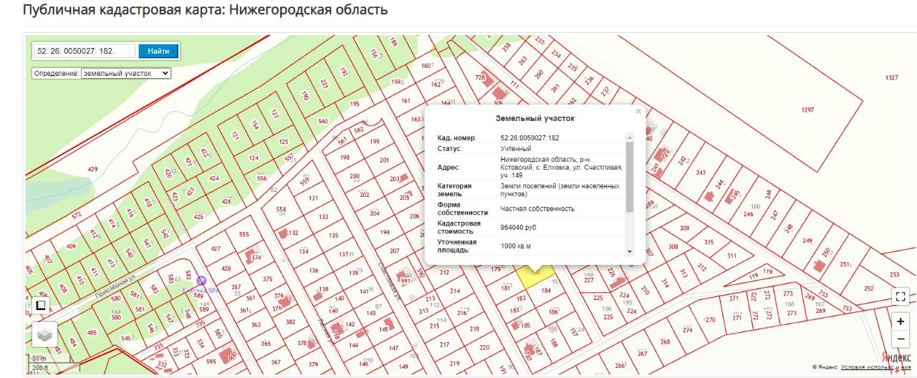Select parcel 135 on the map
This screenshot has width=917, height=378.
coord(333,235)
